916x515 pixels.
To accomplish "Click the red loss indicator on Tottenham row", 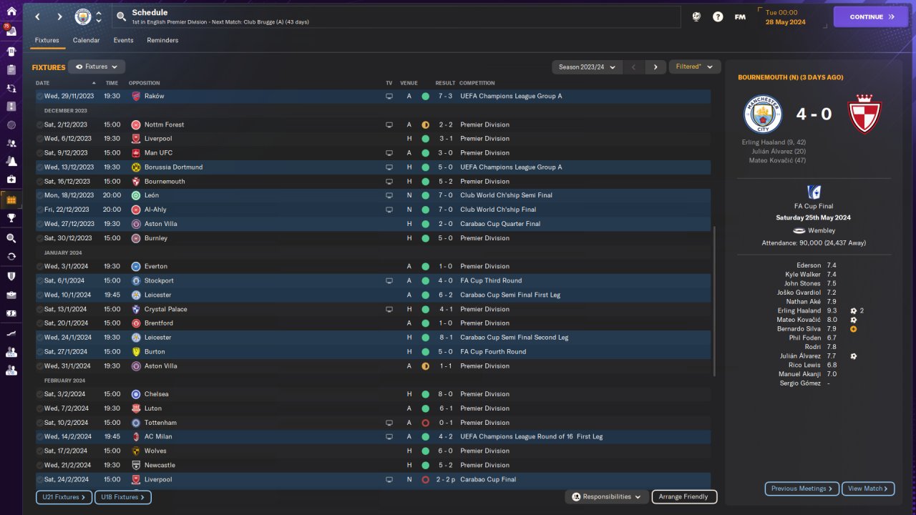I will [425, 423].
